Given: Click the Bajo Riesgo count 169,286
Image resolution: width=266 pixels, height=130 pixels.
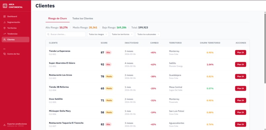Looking at the screenshot, I should [121, 28].
